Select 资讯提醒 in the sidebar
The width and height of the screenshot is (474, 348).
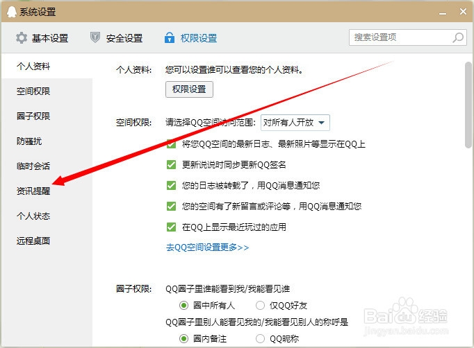[33, 191]
